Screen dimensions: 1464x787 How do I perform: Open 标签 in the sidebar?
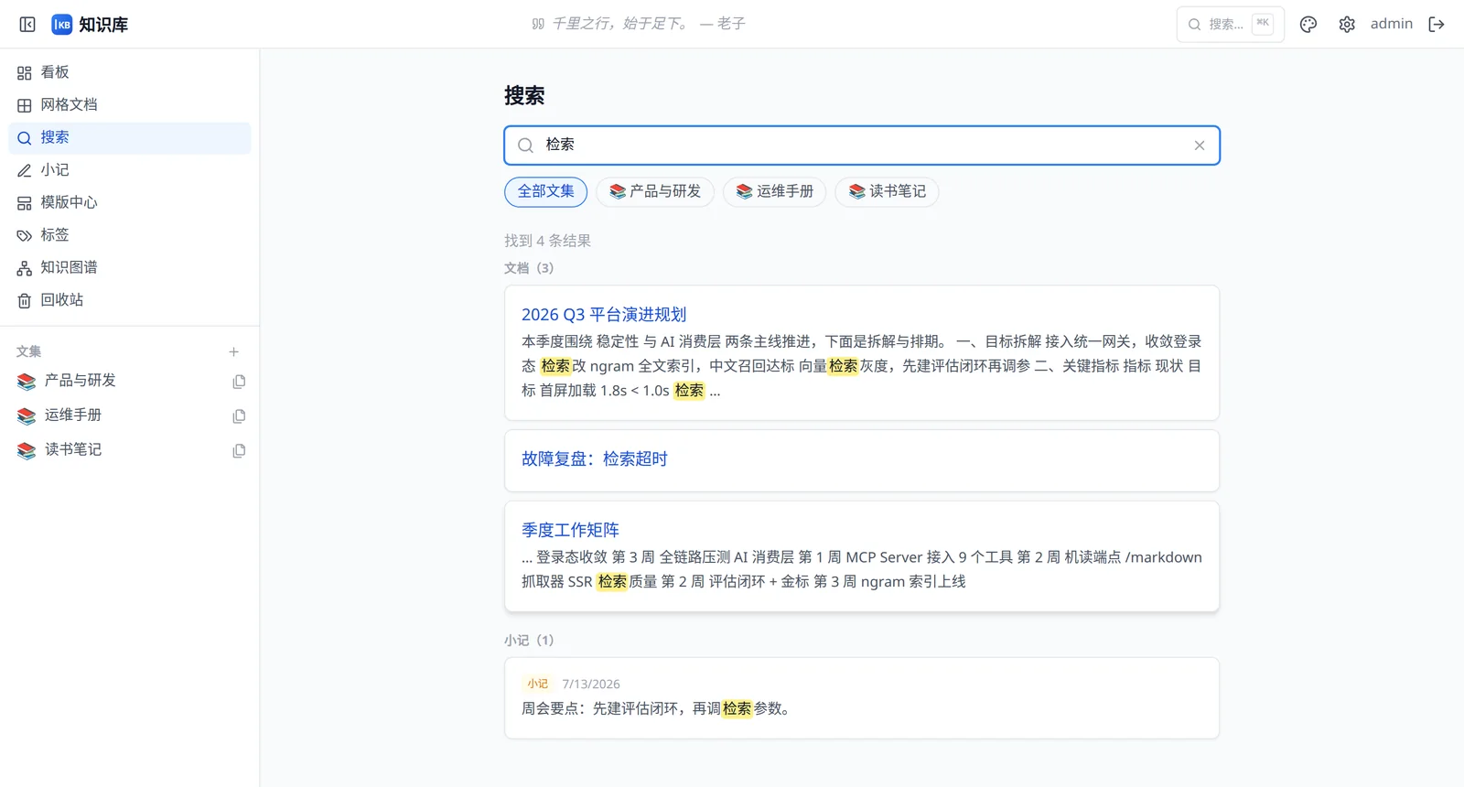(x=129, y=235)
